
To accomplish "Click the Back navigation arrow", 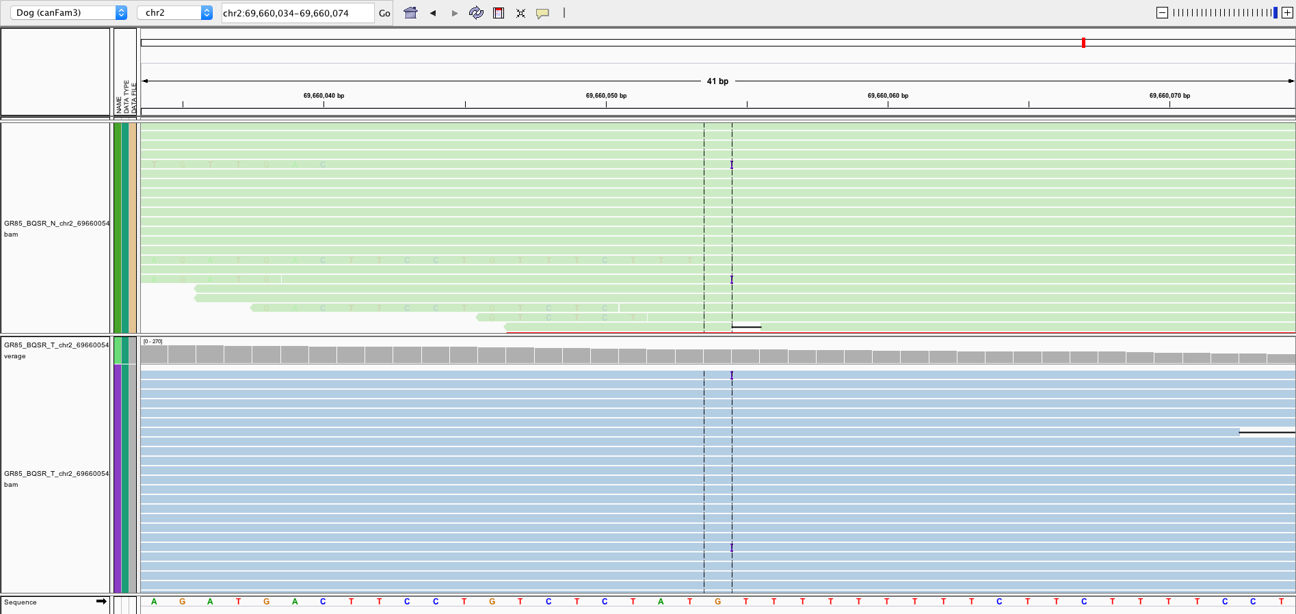I will pos(433,13).
